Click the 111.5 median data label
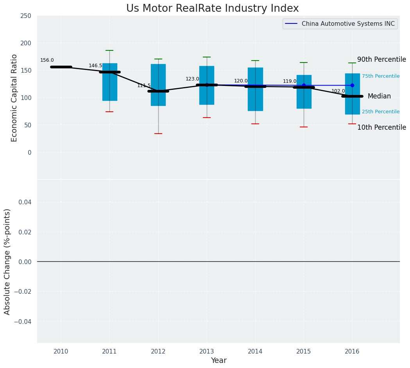This screenshot has height=368, width=410. coord(143,86)
